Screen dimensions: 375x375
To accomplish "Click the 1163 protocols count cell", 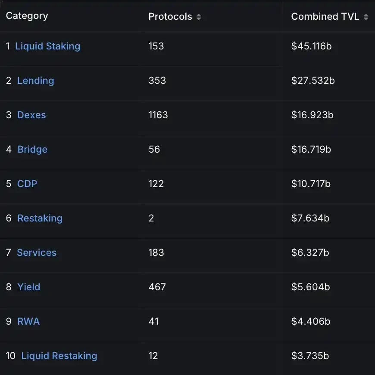I will (158, 115).
